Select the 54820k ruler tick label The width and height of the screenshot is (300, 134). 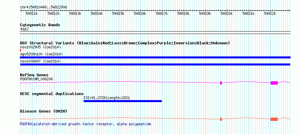[x=227, y=13]
